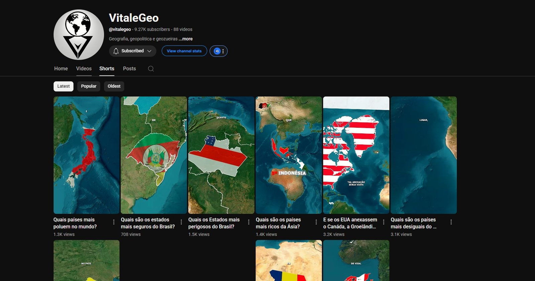Open more options for 'Estados mais perigosos' short
The width and height of the screenshot is (535, 281).
coord(249,222)
